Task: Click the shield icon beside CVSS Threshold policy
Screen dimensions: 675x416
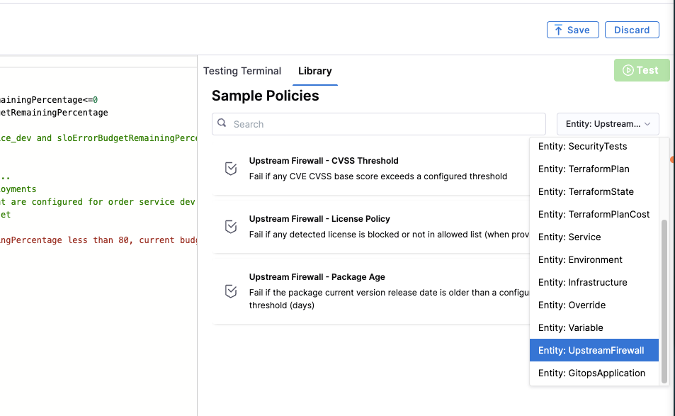Action: coord(230,168)
